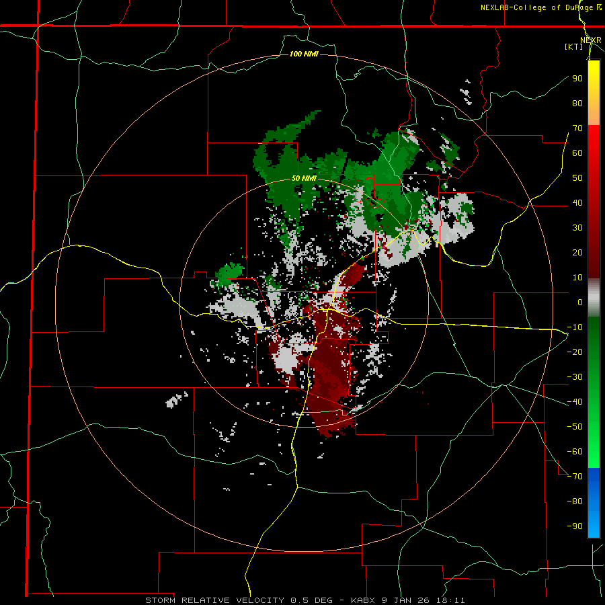Image resolution: width=605 pixels, height=605 pixels.
Task: Click the 60 knots scale label
Action: tap(577, 153)
